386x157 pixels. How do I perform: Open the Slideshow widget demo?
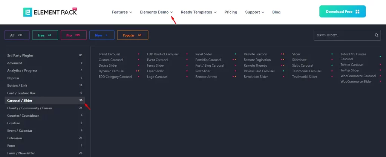pyautogui.click(x=299, y=60)
